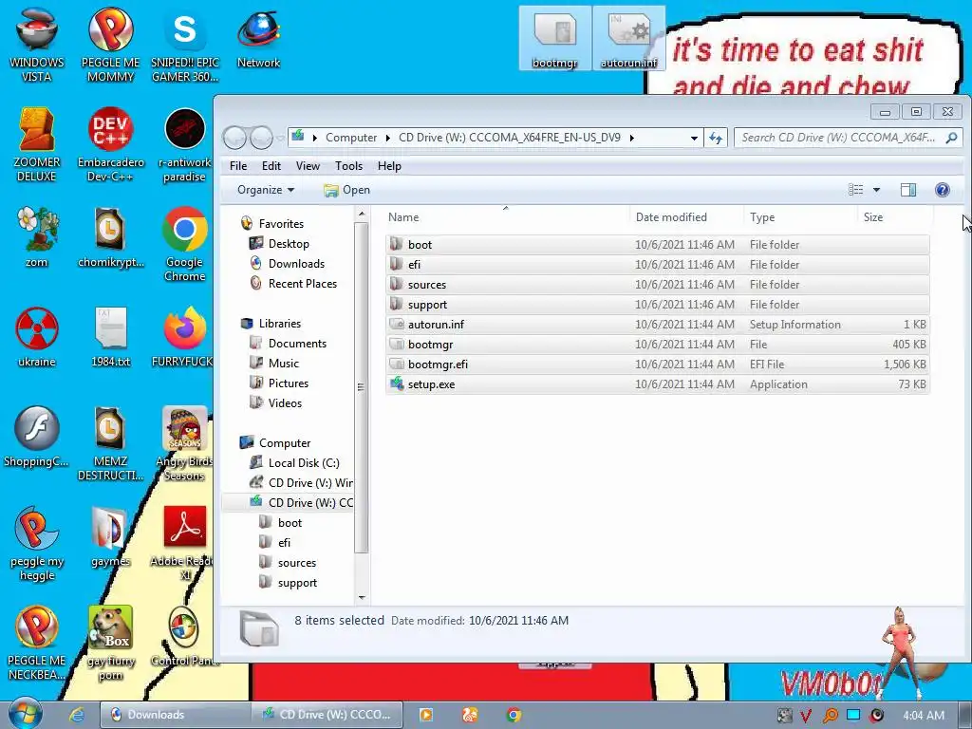Viewport: 972px width, 729px height.
Task: Select the Adobe Reader XI desktop icon
Action: pos(184,543)
